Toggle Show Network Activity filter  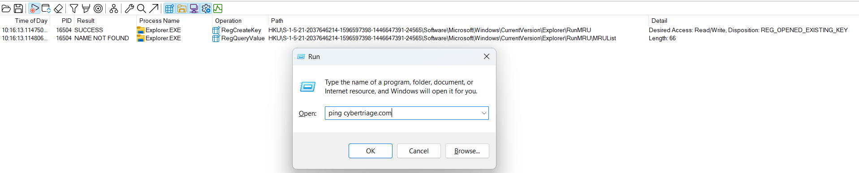(x=194, y=8)
